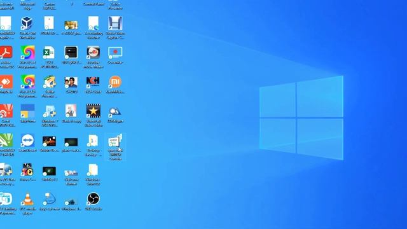407x229 pixels.
Task: Open the film-strip gold star icon
Action: click(x=93, y=111)
